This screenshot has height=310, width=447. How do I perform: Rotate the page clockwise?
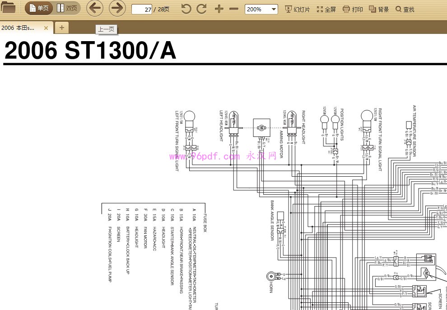(201, 9)
